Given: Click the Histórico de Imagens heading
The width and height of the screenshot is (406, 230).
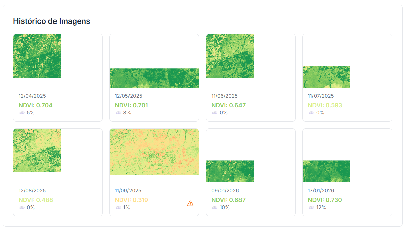Looking at the screenshot, I should [51, 21].
